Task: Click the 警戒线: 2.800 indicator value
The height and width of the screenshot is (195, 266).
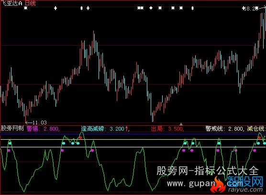Action: [x=224, y=129]
